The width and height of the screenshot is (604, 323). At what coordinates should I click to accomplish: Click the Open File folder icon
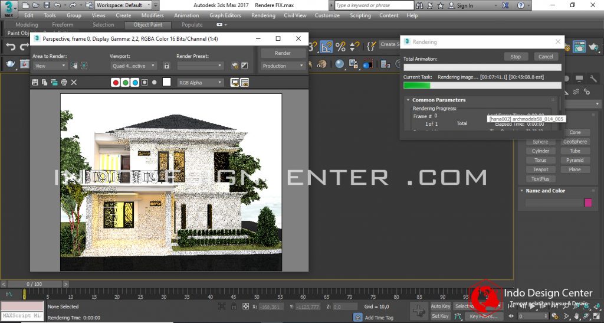(36, 5)
